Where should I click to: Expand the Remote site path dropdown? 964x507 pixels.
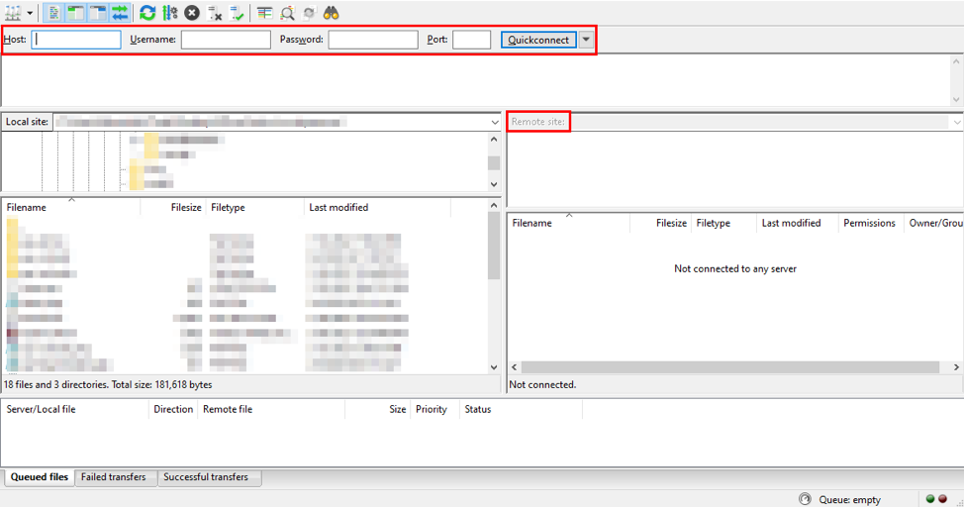(957, 123)
